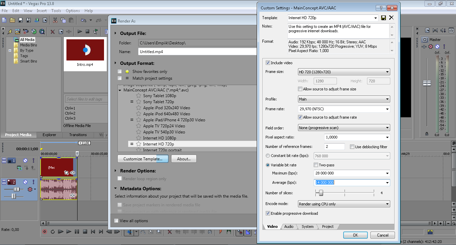Screen dimensions: 456x245
Task: Open Master FX gear icon
Action: coord(430,47)
